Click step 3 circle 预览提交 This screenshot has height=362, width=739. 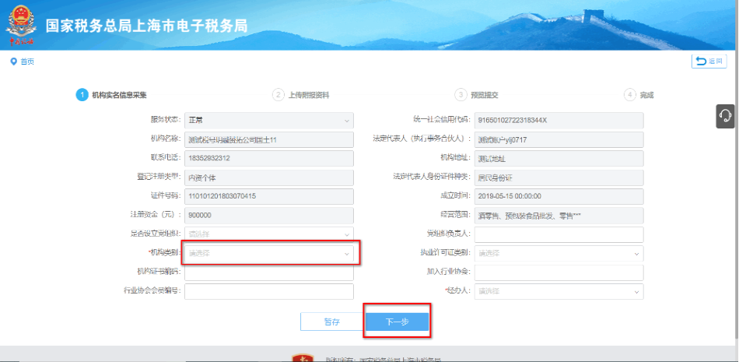461,95
